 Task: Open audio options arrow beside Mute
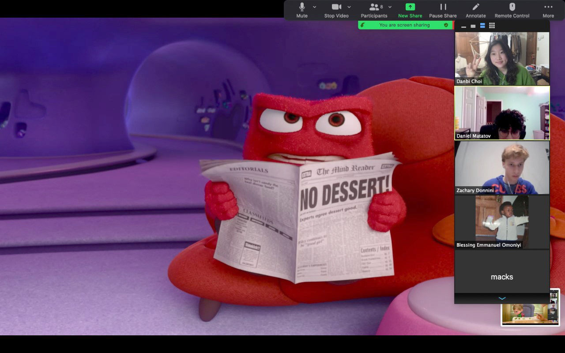[x=314, y=7]
